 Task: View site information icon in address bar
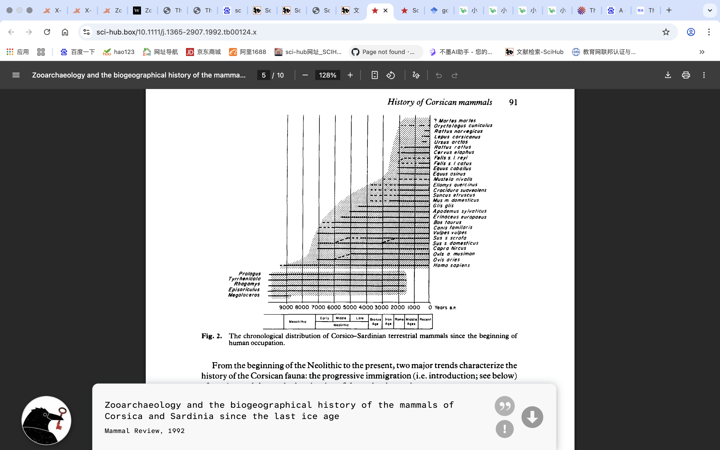click(86, 32)
